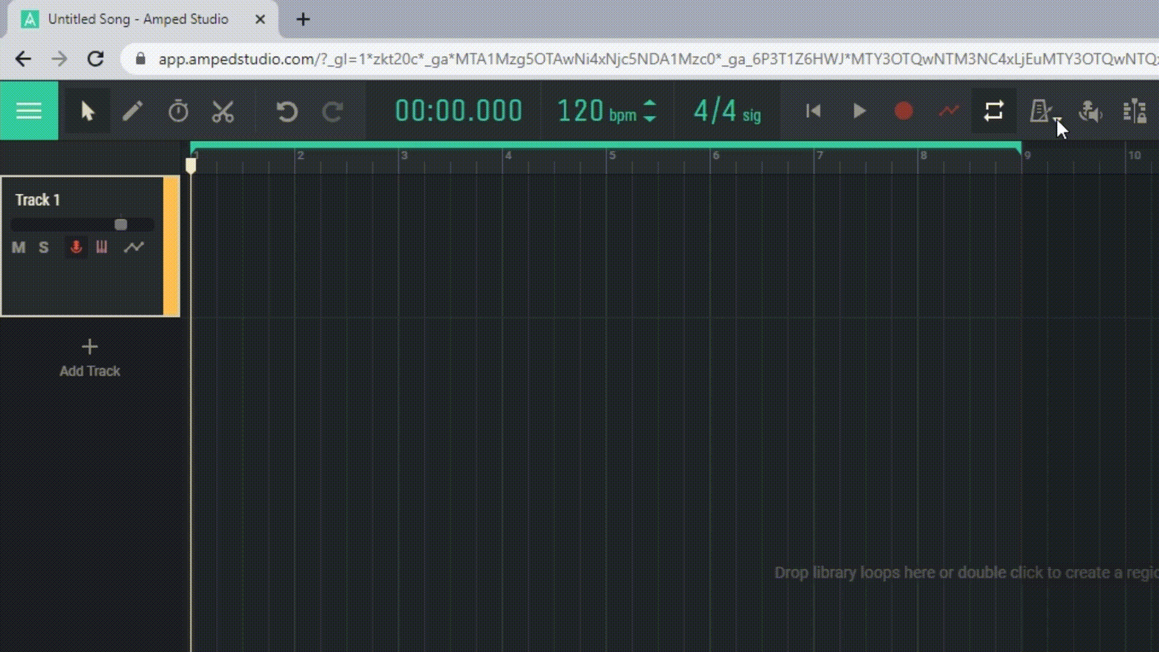
Task: Solo Track 1
Action: (43, 248)
